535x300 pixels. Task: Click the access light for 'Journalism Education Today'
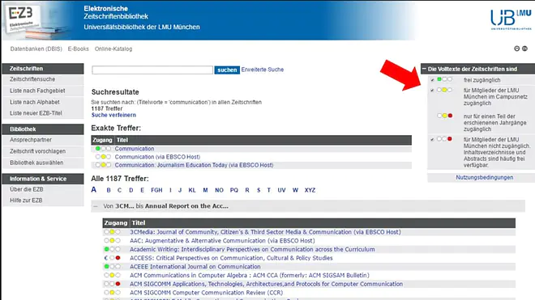coord(103,165)
